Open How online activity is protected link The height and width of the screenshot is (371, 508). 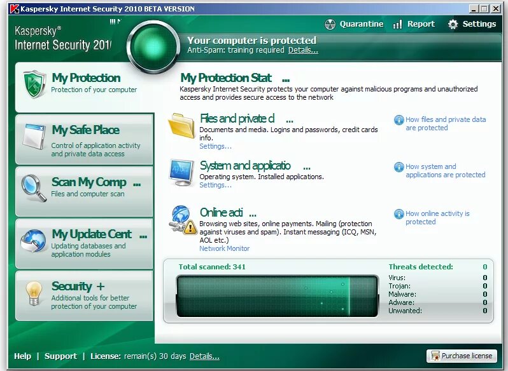(x=437, y=217)
